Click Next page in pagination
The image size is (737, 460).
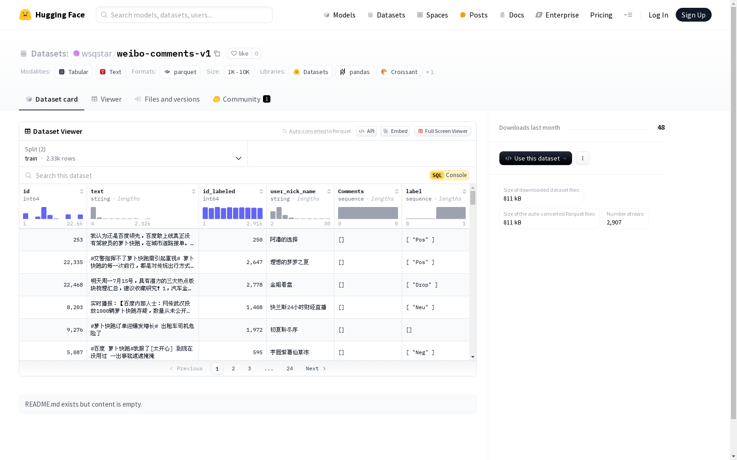pyautogui.click(x=316, y=368)
